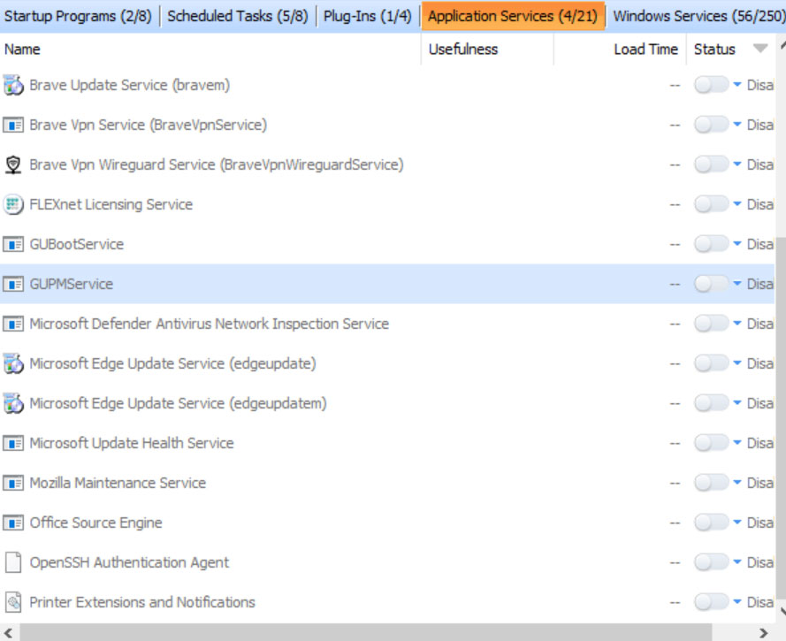
Task: Open the Status column filter arrow
Action: [x=760, y=49]
